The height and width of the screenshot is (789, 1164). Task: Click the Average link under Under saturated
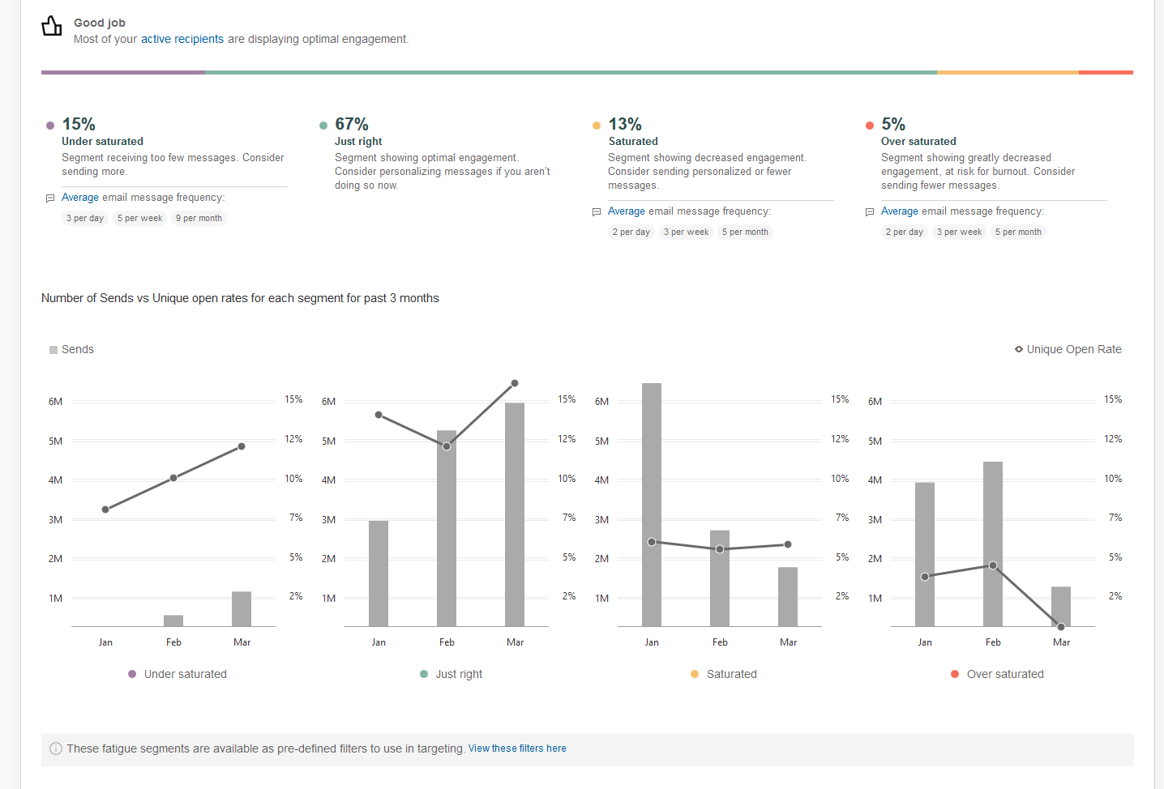[80, 198]
